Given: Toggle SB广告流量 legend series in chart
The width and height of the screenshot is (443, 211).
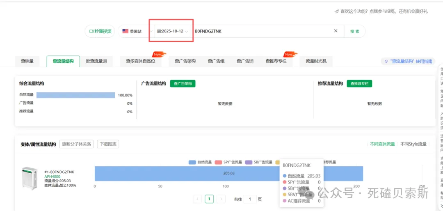Looking at the screenshot, I should [x=258, y=162].
